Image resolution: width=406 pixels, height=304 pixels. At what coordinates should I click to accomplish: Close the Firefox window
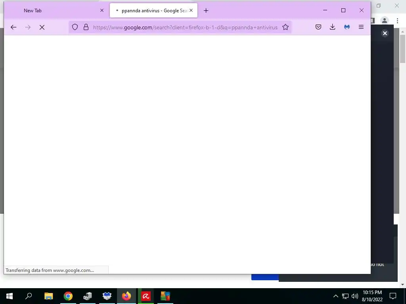click(362, 10)
